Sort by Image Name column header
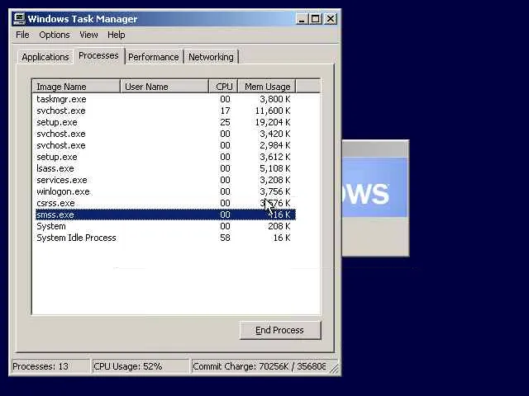Screen dimensions: 529x396 coord(76,87)
